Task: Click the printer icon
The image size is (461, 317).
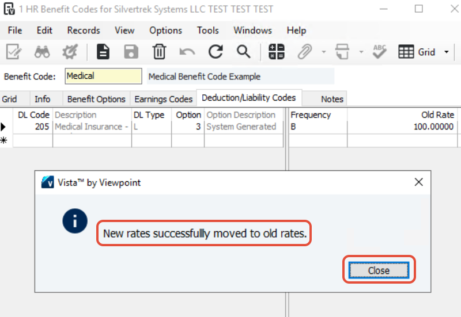Action: pos(342,52)
